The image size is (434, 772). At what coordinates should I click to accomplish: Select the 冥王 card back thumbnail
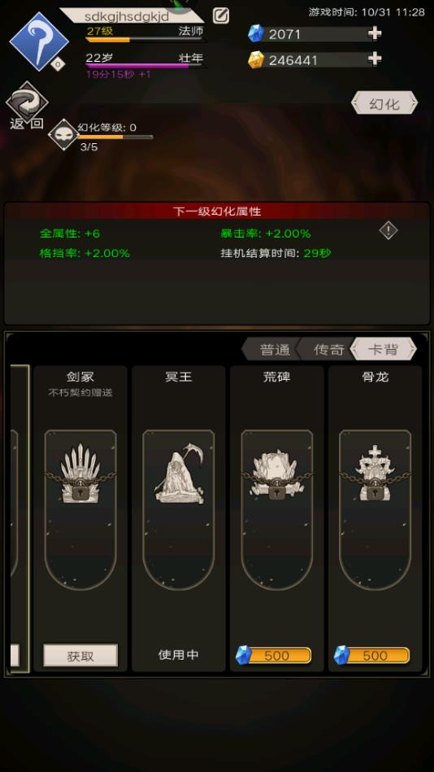(179, 509)
